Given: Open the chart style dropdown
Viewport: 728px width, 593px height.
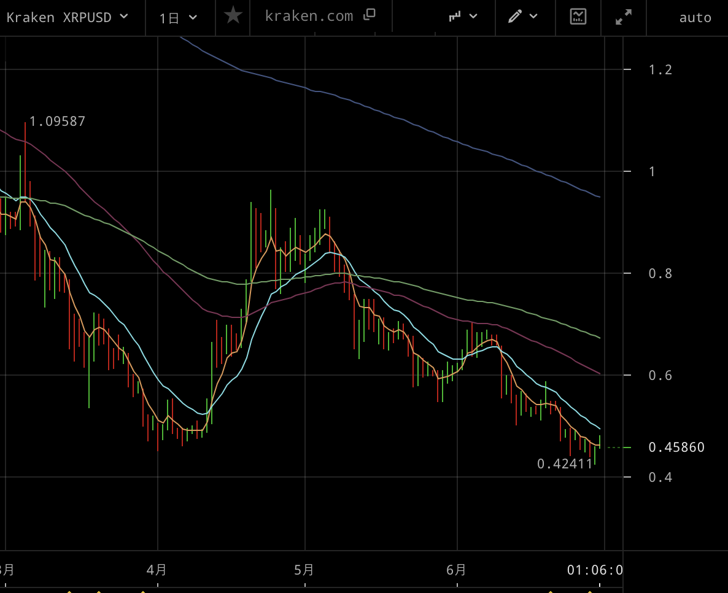Looking at the screenshot, I should pos(463,17).
